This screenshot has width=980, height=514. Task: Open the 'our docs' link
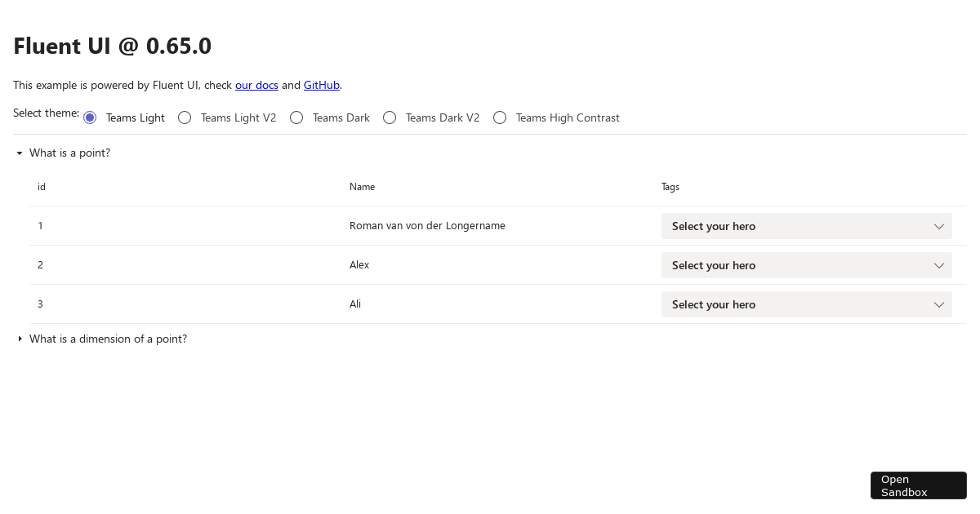[x=256, y=85]
